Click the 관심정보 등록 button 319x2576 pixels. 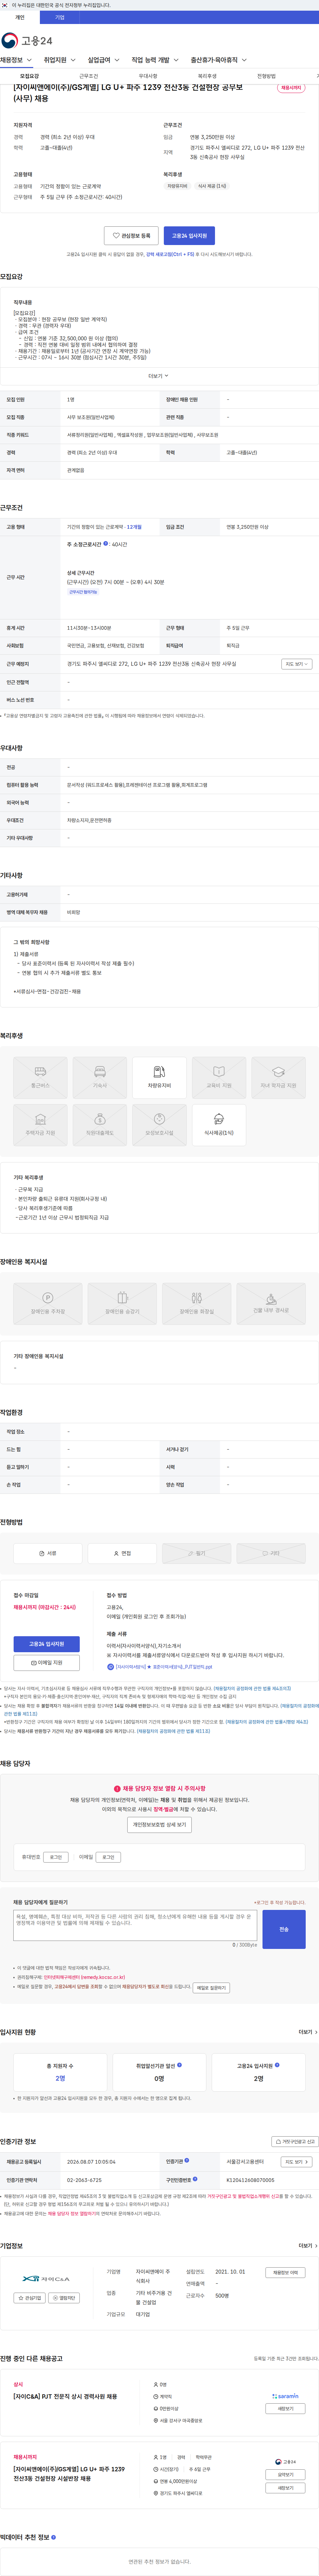[132, 236]
